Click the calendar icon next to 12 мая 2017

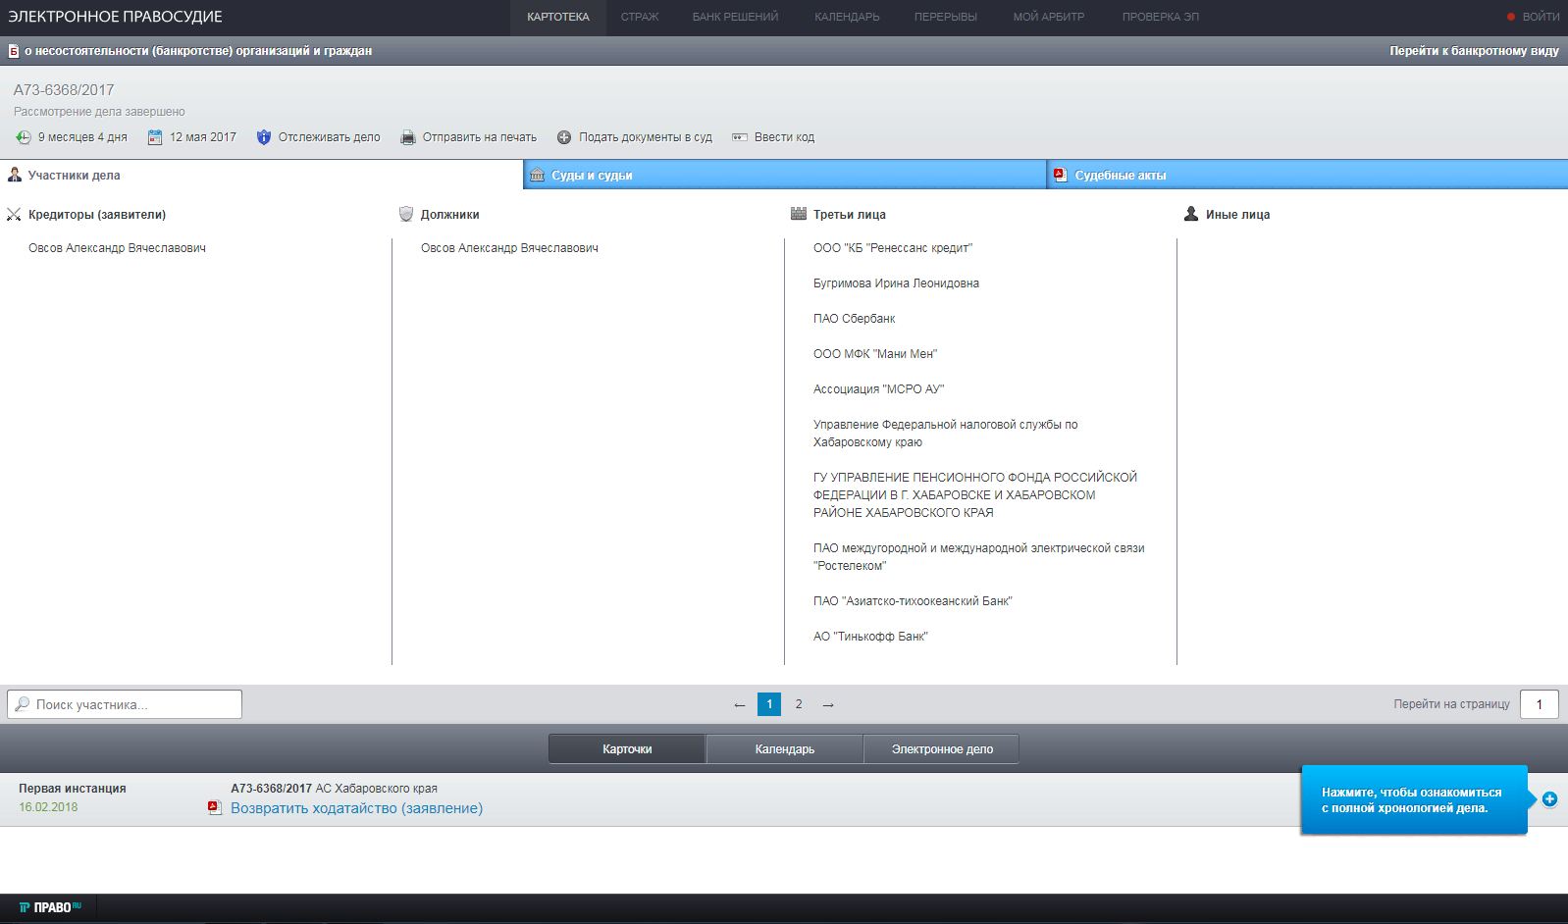tap(155, 137)
